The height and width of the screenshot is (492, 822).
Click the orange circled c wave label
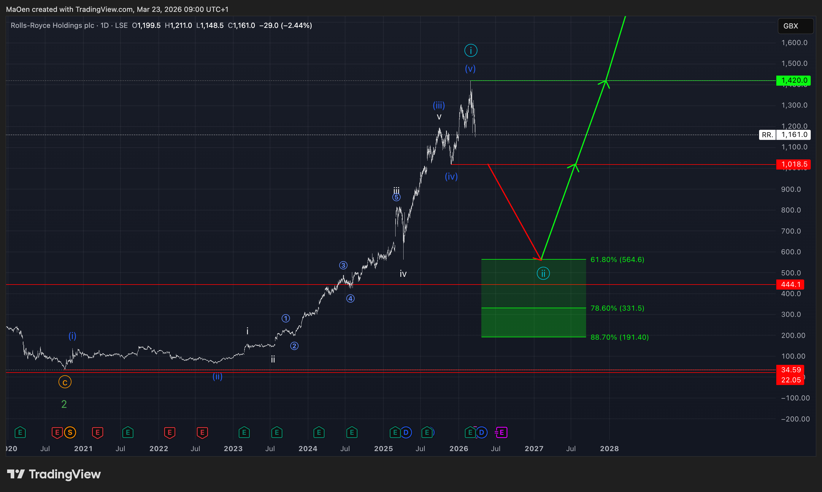65,382
